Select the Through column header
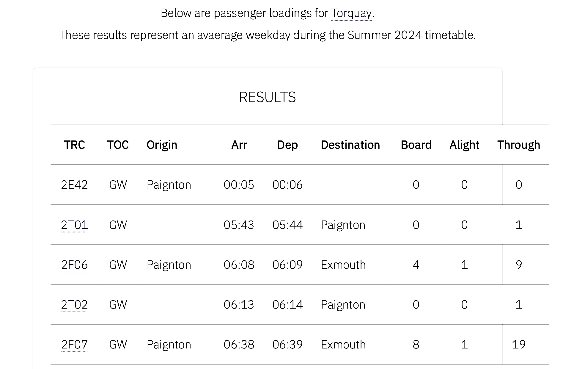The height and width of the screenshot is (369, 563). [x=519, y=145]
